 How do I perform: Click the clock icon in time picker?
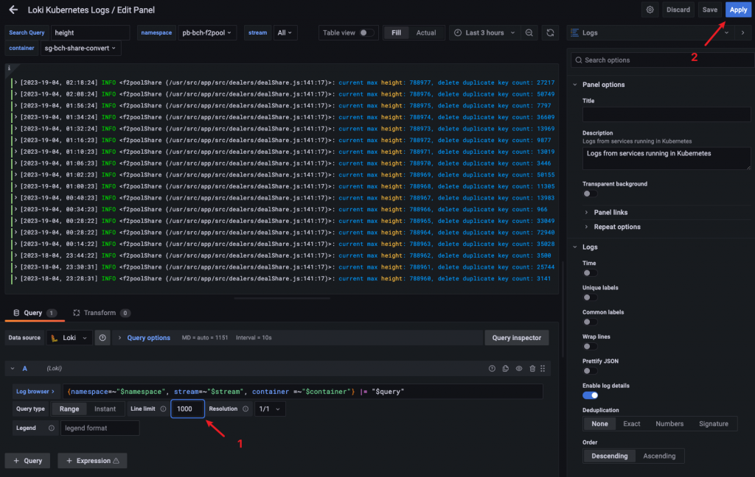pos(458,32)
